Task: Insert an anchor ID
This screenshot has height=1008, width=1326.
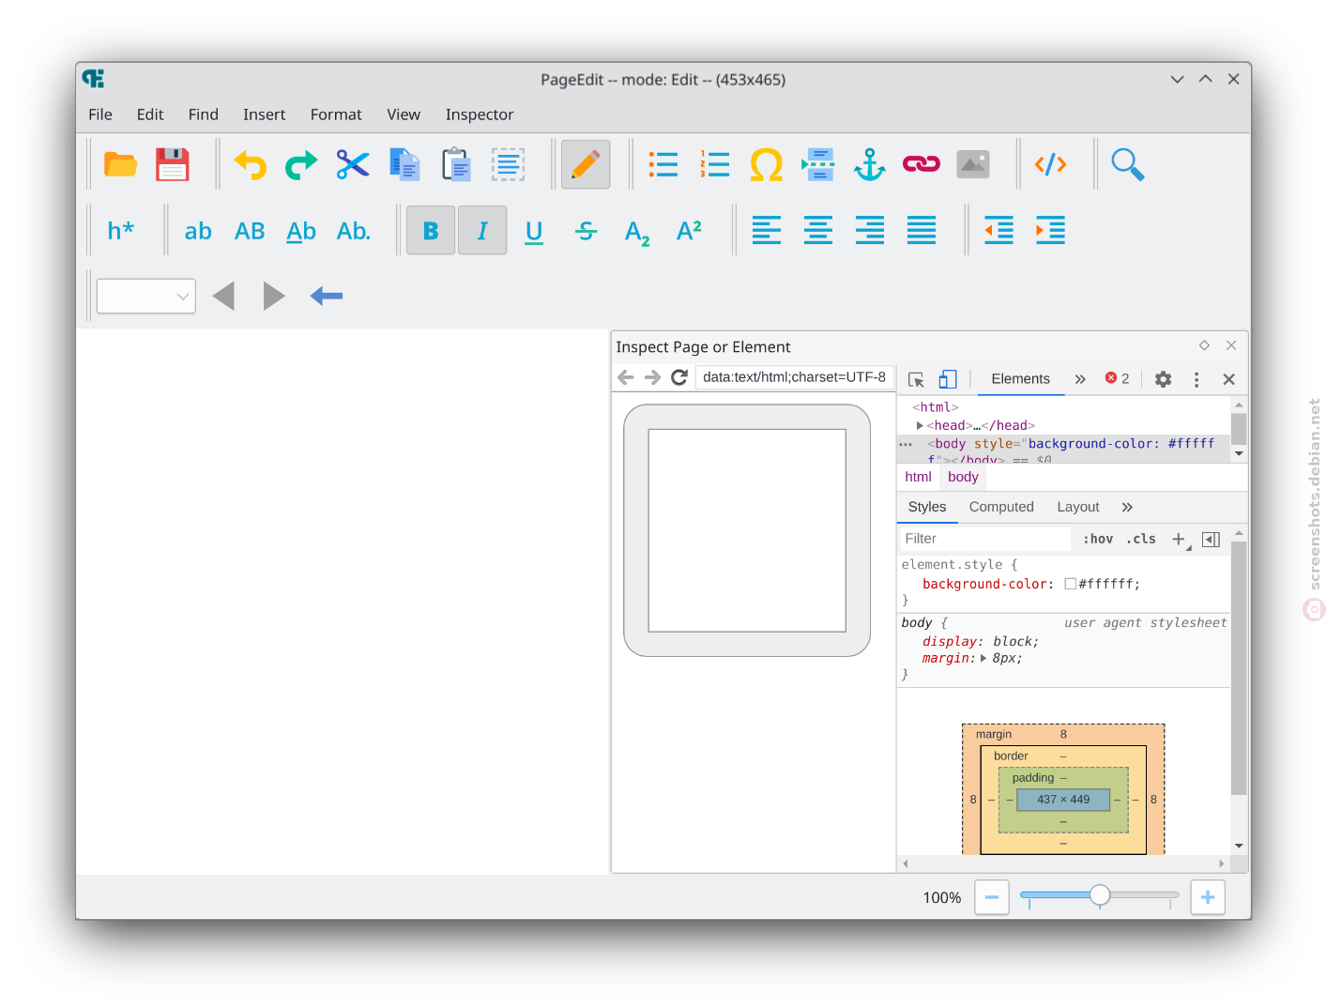Action: (x=870, y=165)
